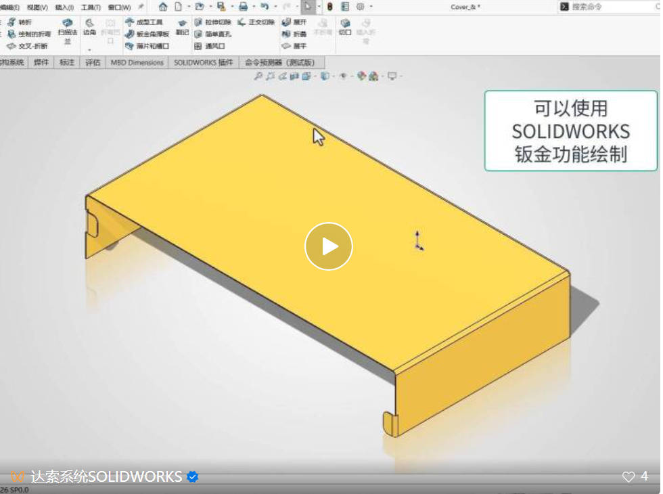Open the 达索系统SOLIDWORKS channel link
This screenshot has width=663, height=494.
click(106, 476)
